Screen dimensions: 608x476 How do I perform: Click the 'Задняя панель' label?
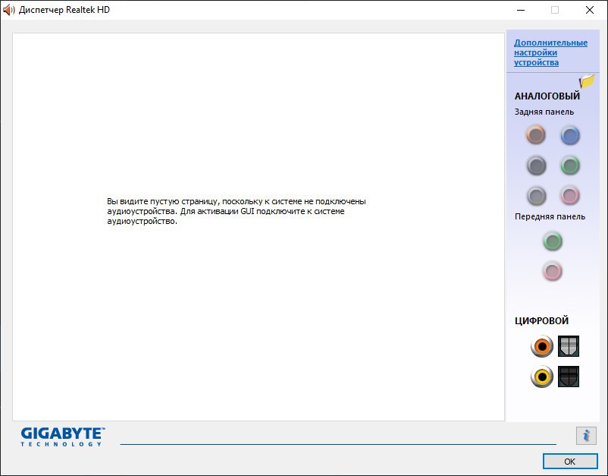point(544,112)
